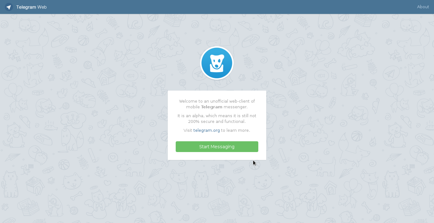This screenshot has height=223, width=434.
Task: Click the 'It is an alpha' paragraph
Action: point(217,119)
